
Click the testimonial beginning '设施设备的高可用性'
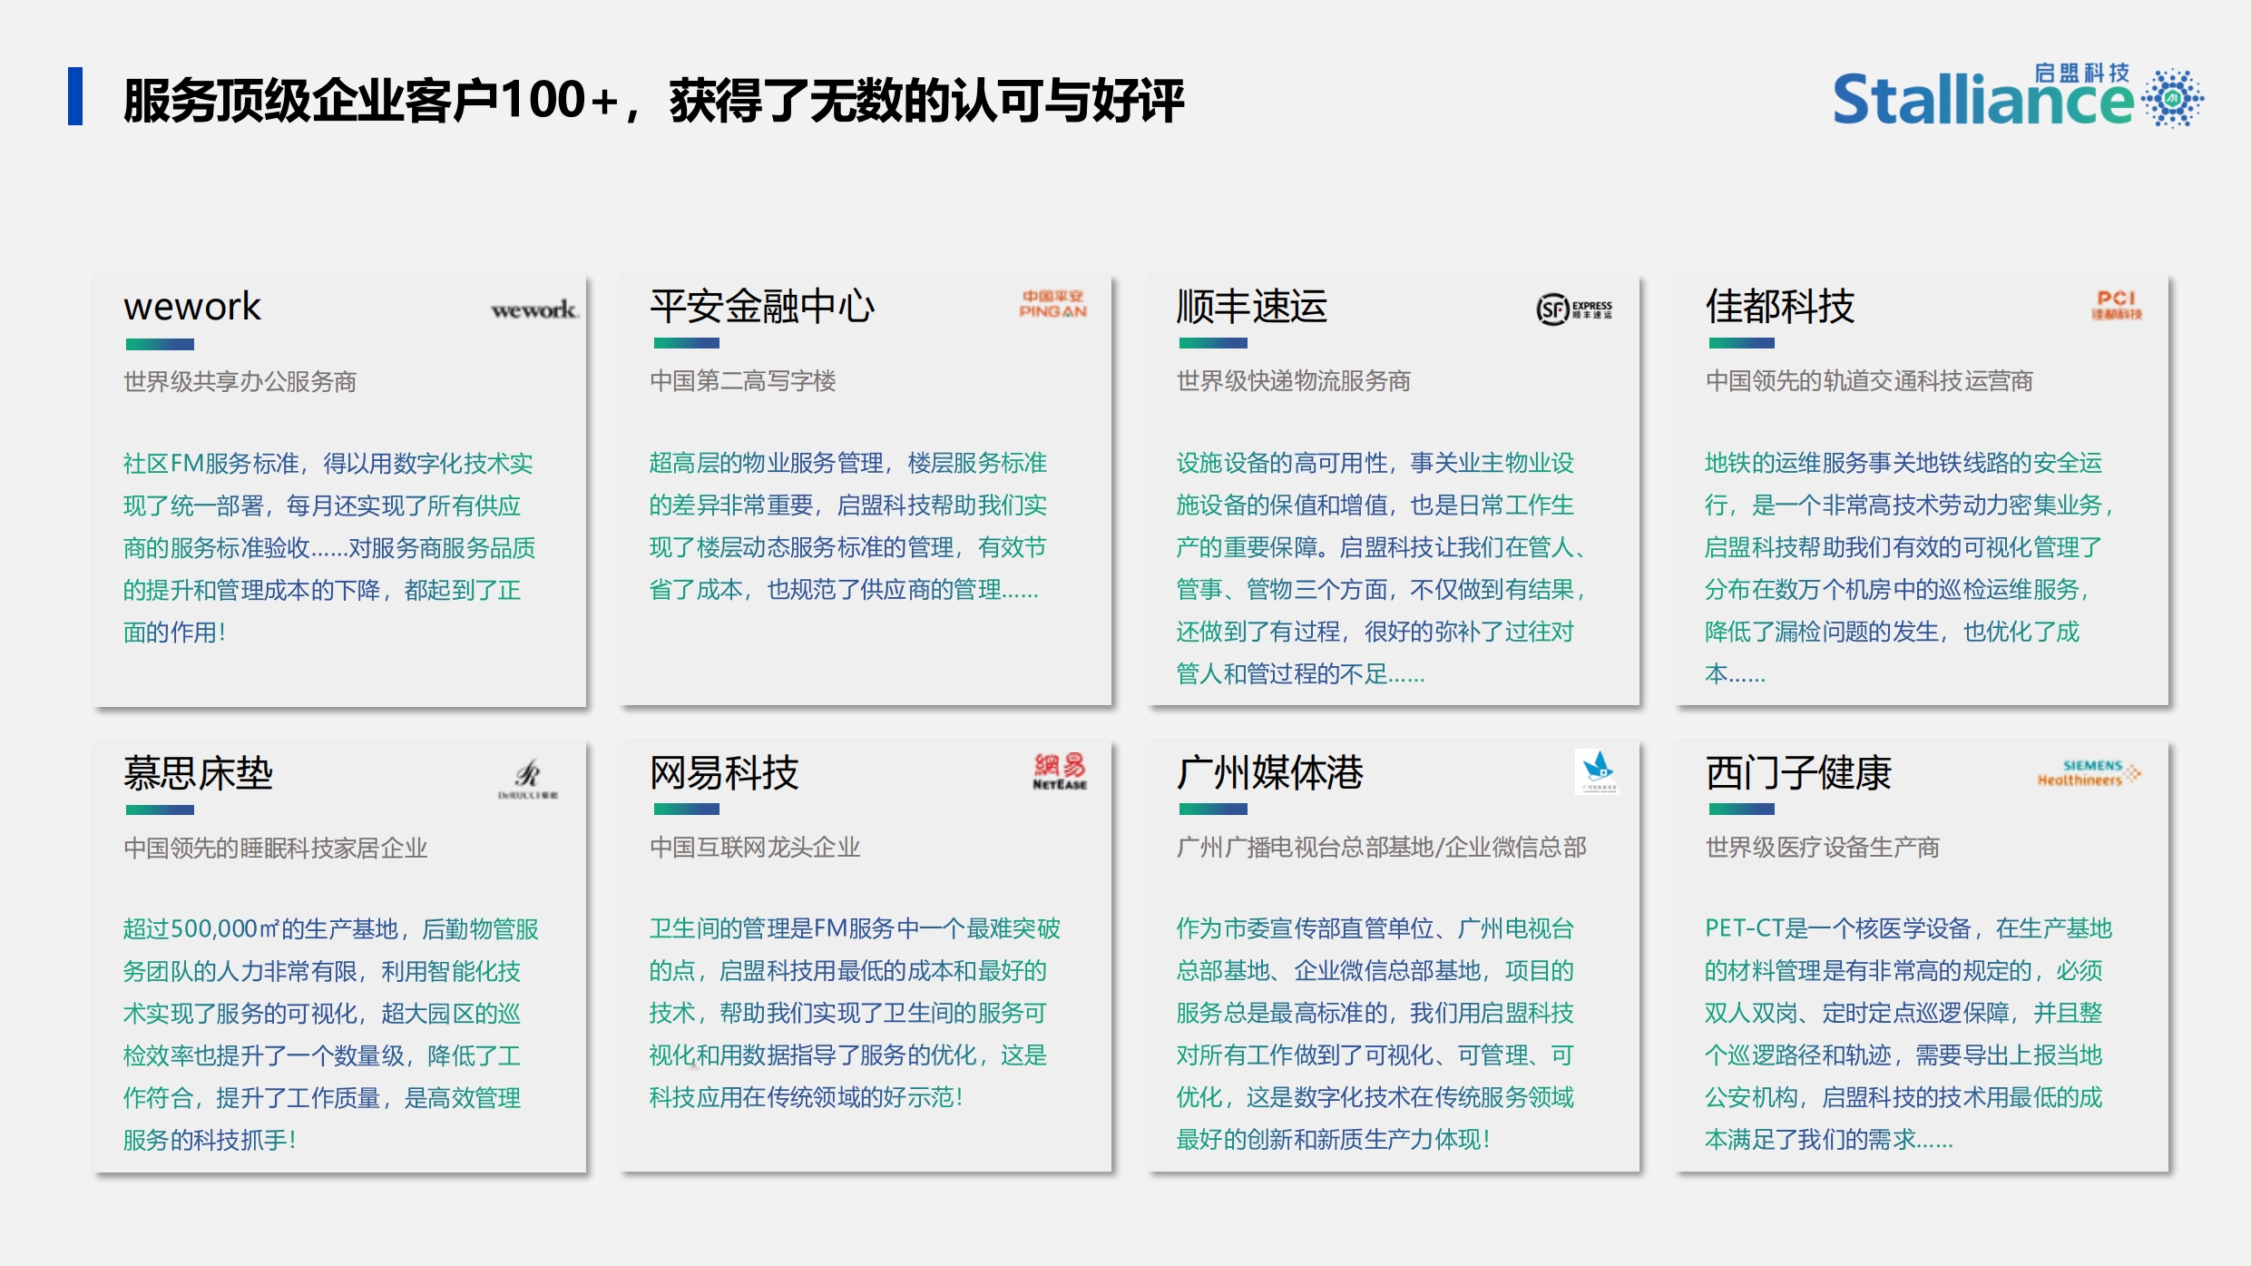pyautogui.click(x=1380, y=569)
